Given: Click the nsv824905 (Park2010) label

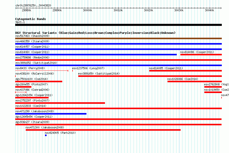Looking at the screenshot, I should [60, 133].
